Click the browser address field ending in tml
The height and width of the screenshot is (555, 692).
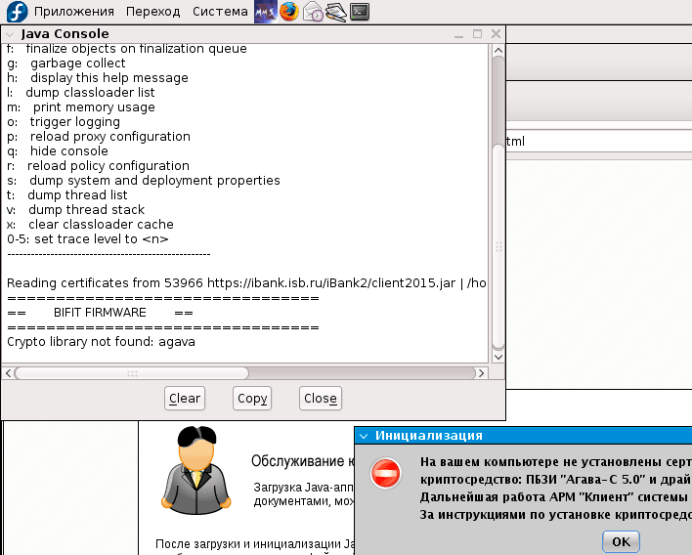pos(599,142)
